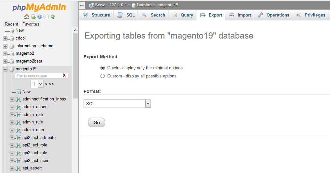
Task: Click the Go button
Action: click(x=96, y=122)
